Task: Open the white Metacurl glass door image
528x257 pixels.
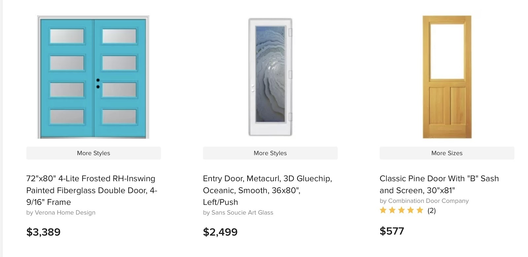Action: [270, 77]
